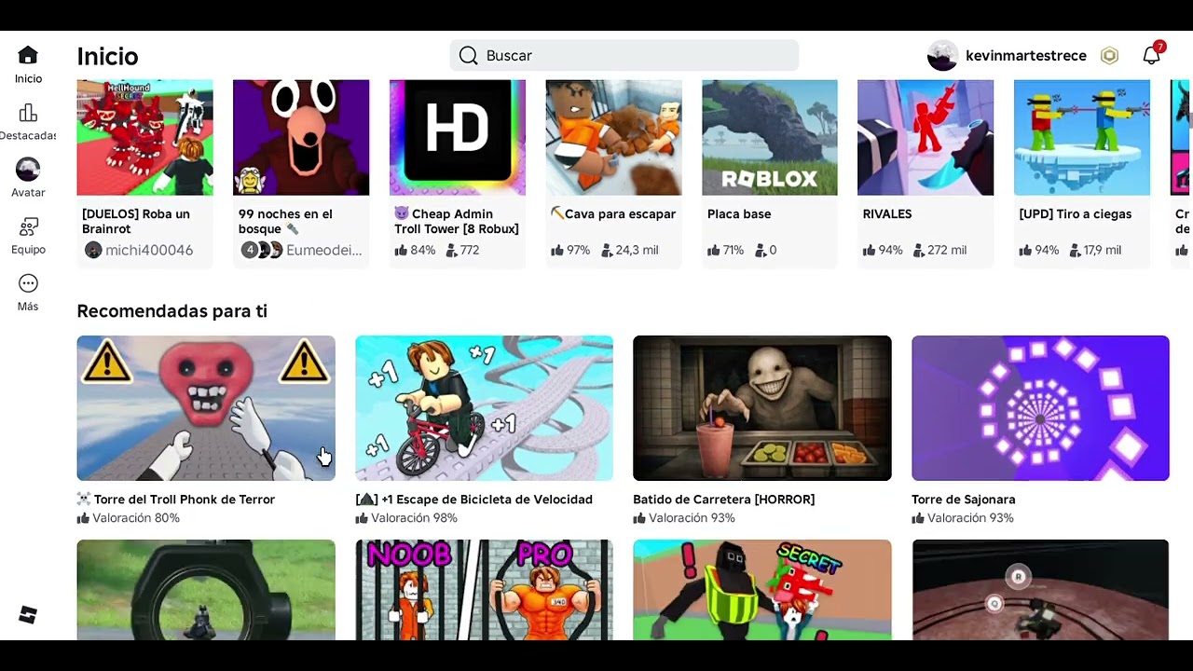The width and height of the screenshot is (1193, 671).
Task: Click Cava para escapar title
Action: 613,213
